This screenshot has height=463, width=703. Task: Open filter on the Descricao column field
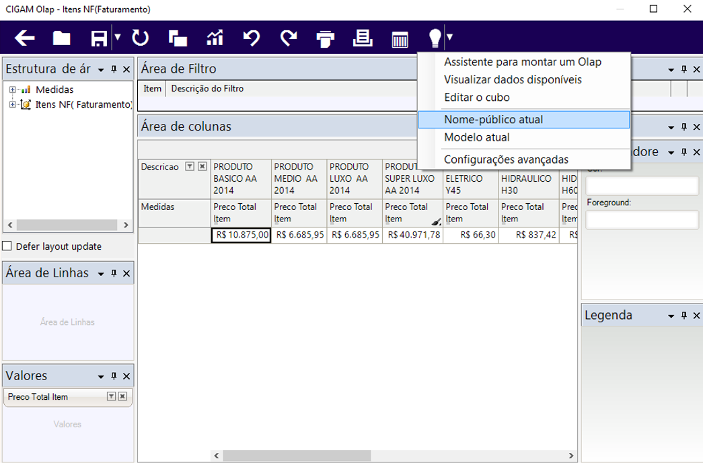point(190,167)
